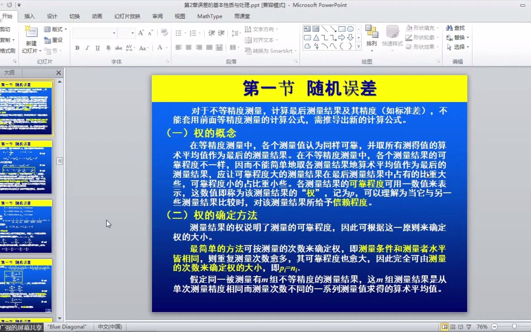Select the straight line shape

[x=324, y=29]
